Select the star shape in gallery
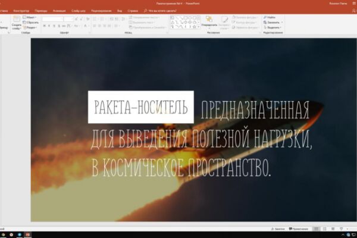The image size is (357, 238). click(194, 27)
